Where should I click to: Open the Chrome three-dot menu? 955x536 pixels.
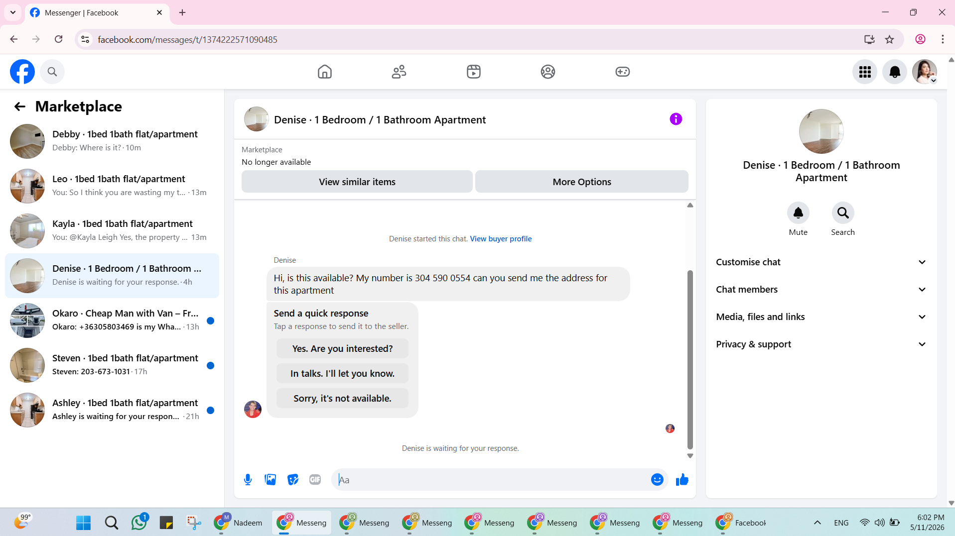pos(943,39)
